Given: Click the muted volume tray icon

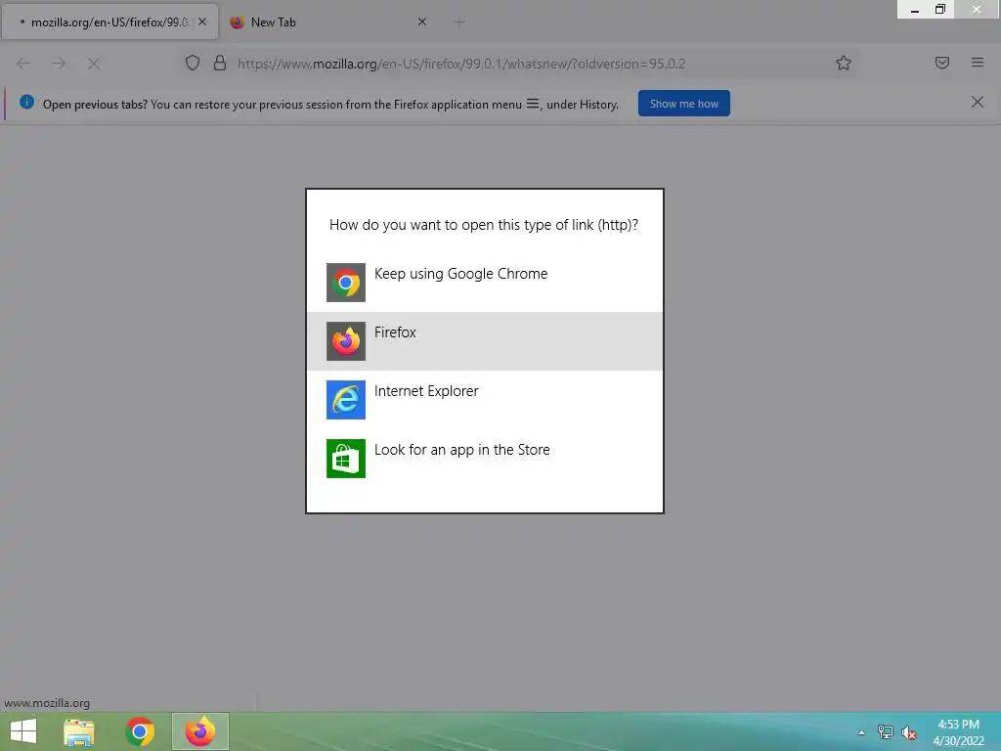Looking at the screenshot, I should click(x=908, y=733).
